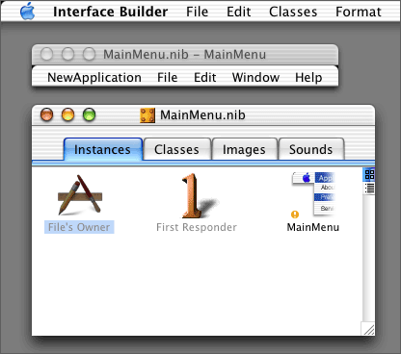This screenshot has height=354, width=401.
Task: Open the File menu in the top menu bar
Action: (197, 12)
